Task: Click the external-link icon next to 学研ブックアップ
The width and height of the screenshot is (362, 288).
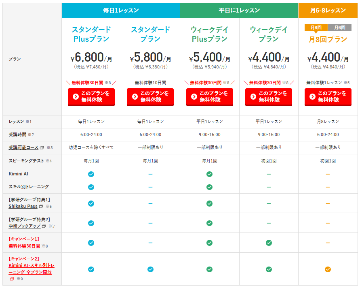Action: (x=44, y=226)
